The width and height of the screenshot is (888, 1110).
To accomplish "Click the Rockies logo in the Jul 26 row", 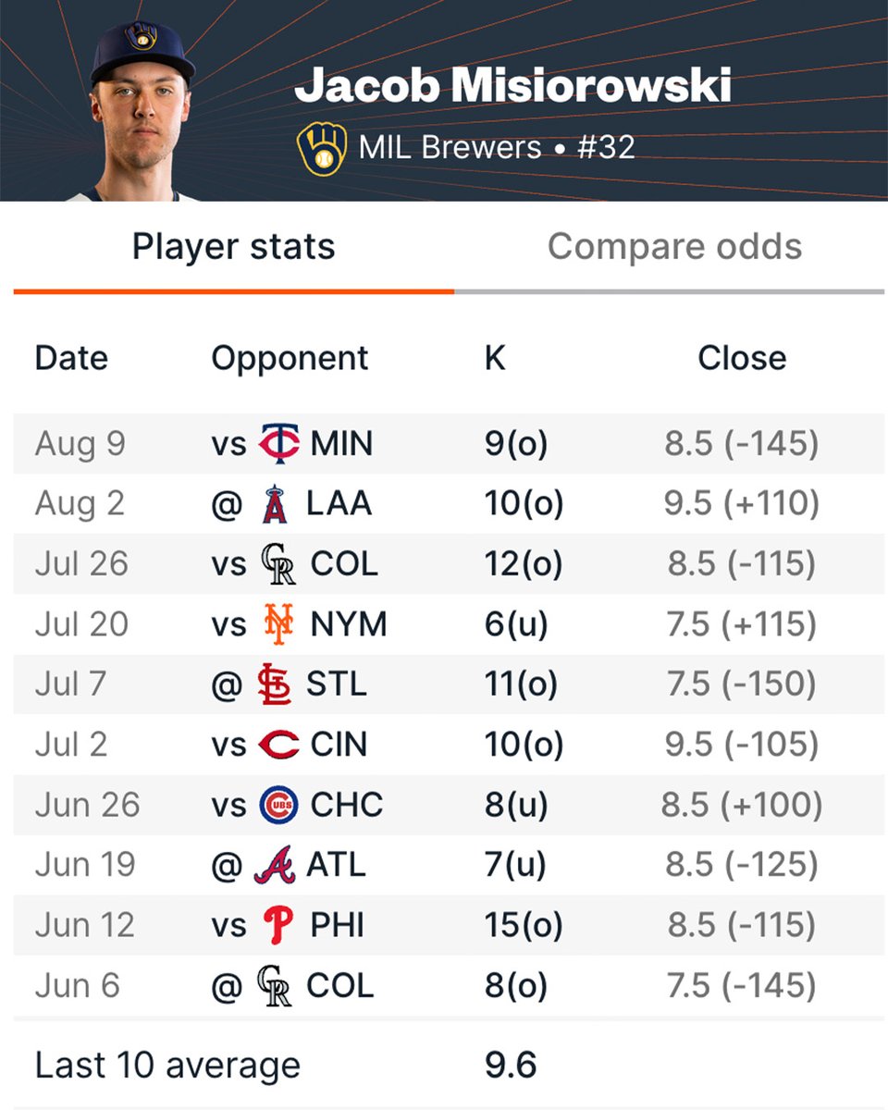I will 277,564.
